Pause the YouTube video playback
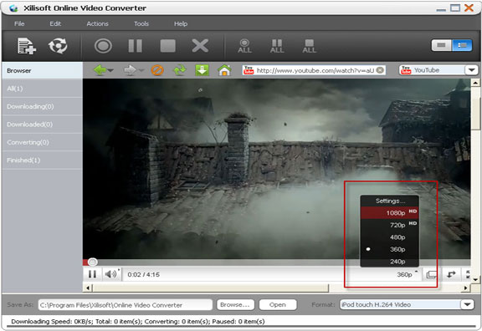482x331 pixels. [92, 274]
